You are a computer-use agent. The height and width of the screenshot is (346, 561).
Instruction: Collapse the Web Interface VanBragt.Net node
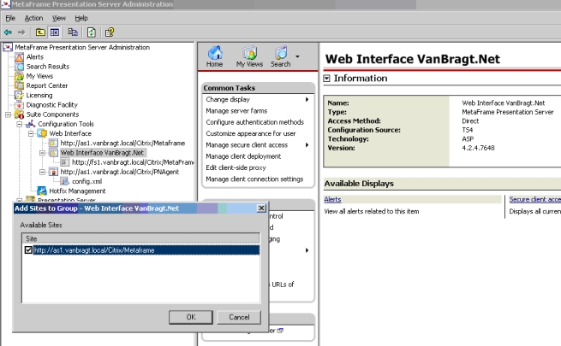tap(42, 153)
